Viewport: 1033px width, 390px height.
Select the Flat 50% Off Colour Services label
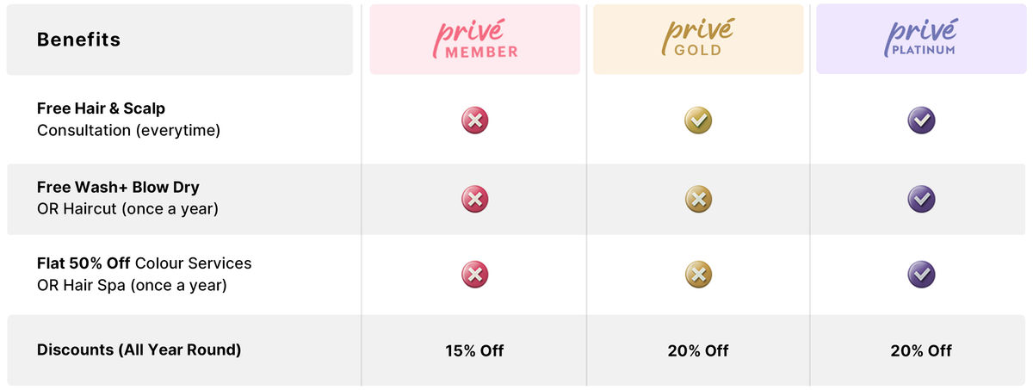coord(144,274)
